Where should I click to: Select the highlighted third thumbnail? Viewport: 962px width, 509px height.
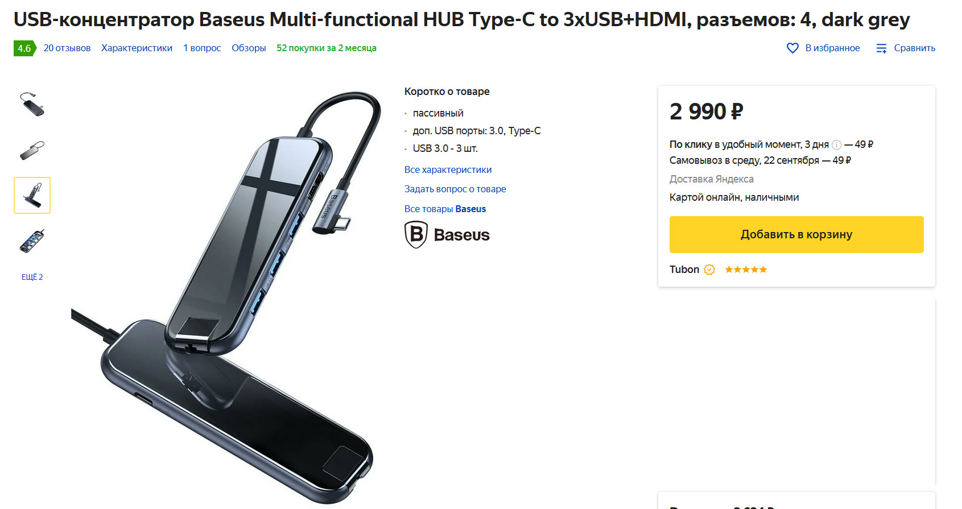[32, 195]
